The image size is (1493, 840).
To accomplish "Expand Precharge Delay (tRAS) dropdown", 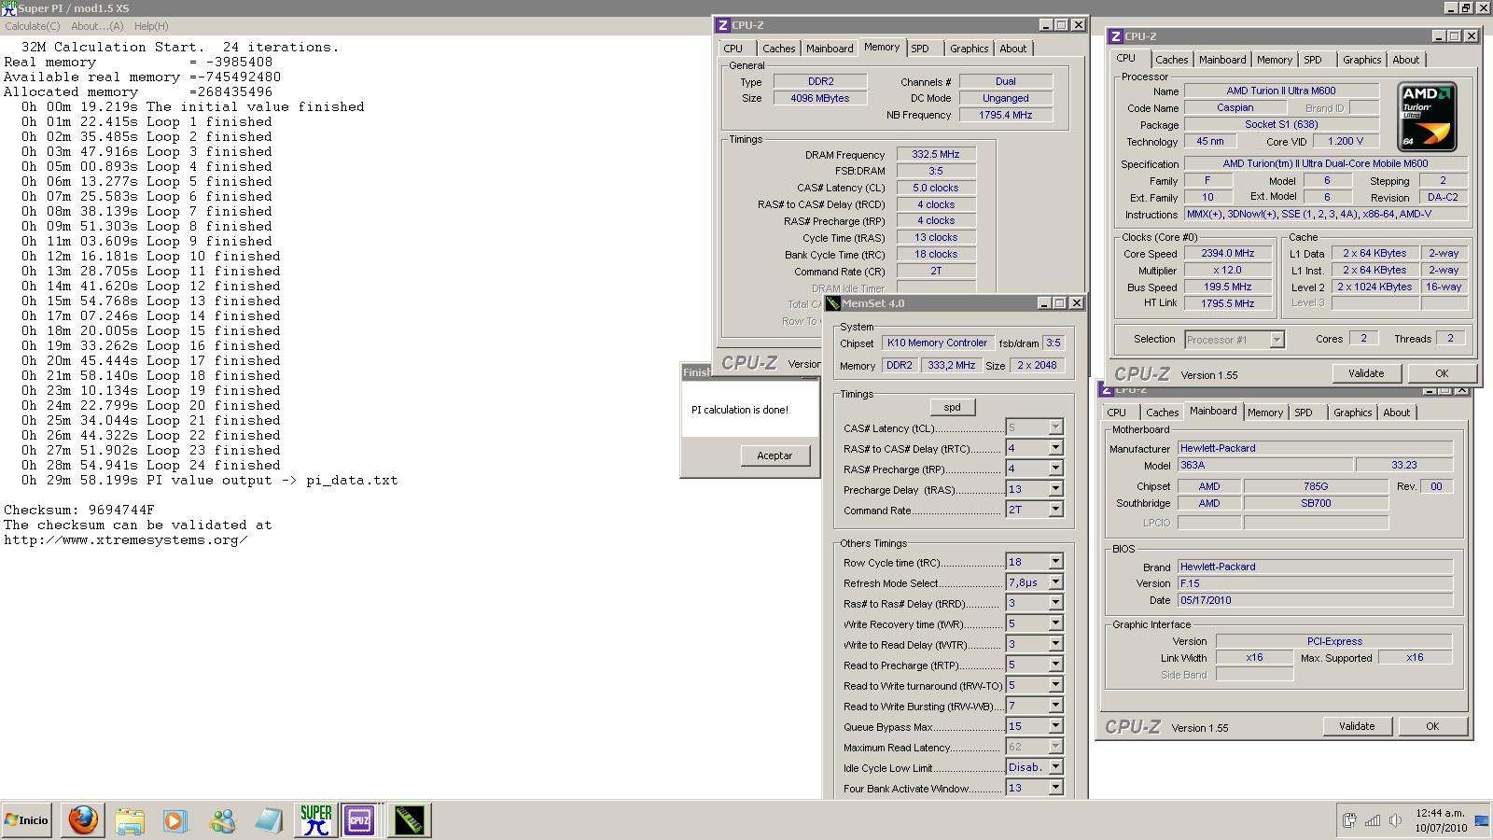I will click(x=1055, y=489).
